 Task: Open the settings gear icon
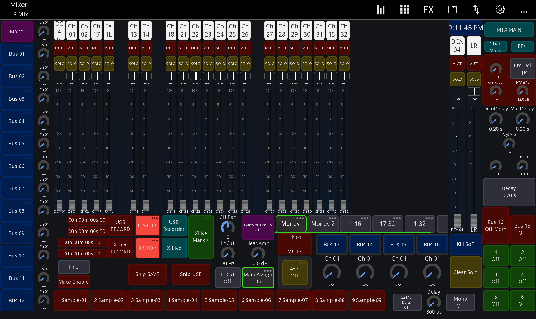pyautogui.click(x=500, y=10)
